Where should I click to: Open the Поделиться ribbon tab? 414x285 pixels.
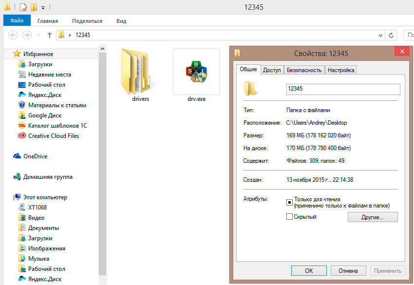[87, 21]
